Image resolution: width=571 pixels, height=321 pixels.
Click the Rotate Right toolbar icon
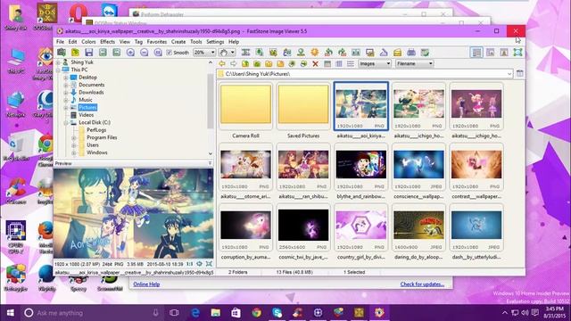click(343, 53)
